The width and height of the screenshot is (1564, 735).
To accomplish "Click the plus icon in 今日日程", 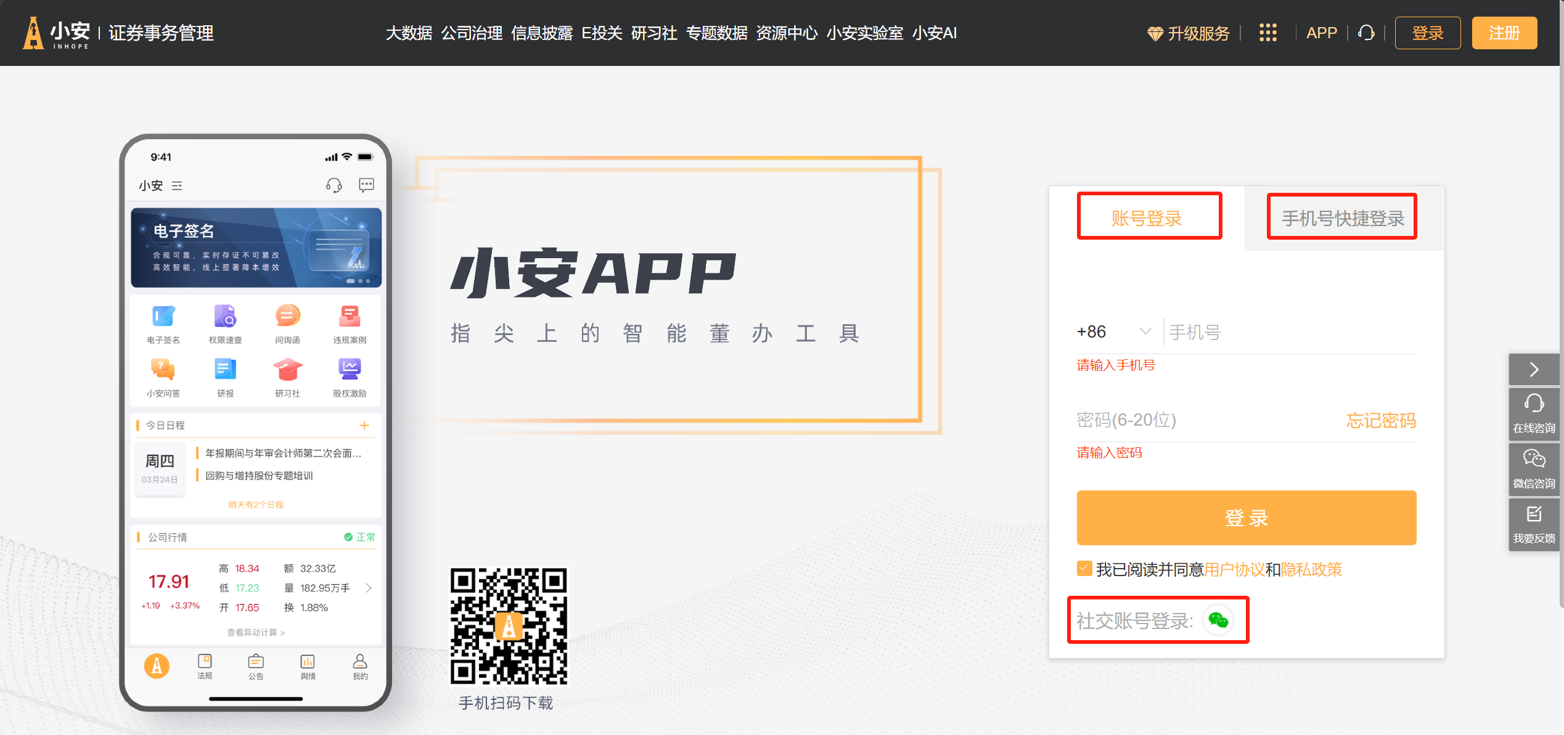I will pyautogui.click(x=364, y=425).
